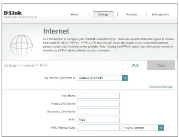Click the Dynamic IP (DHCP) dropdown arrow
This screenshot has height=137, width=179.
click(x=125, y=78)
